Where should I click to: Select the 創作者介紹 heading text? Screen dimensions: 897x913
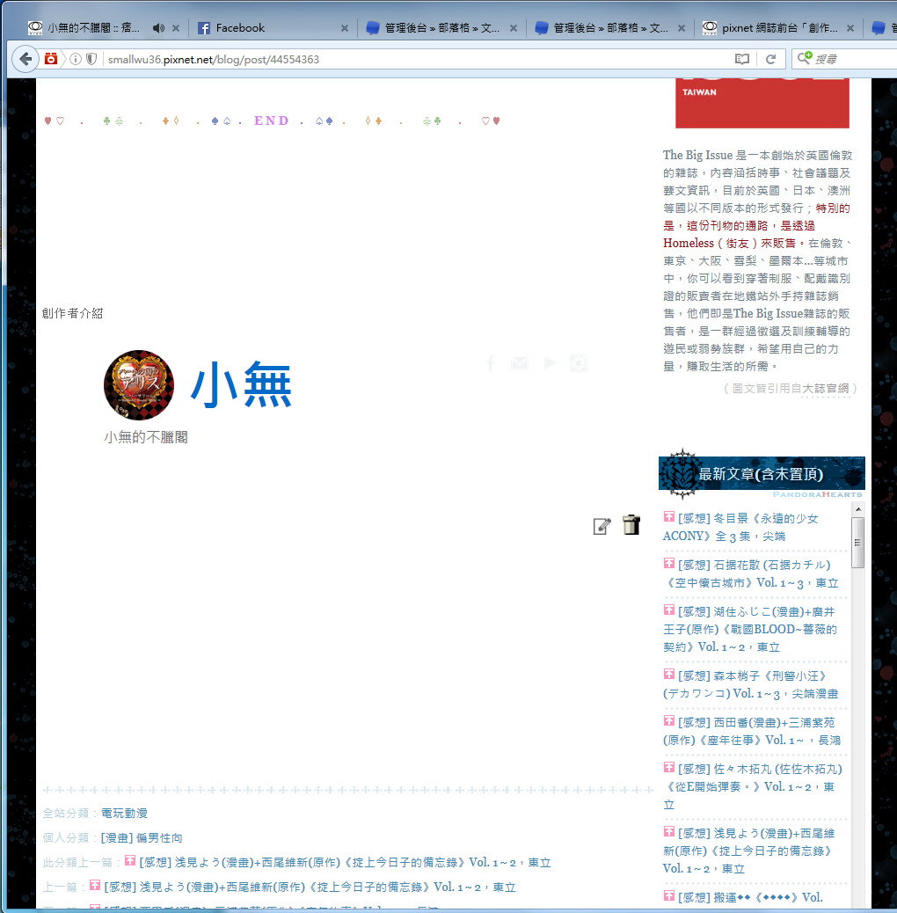(72, 313)
